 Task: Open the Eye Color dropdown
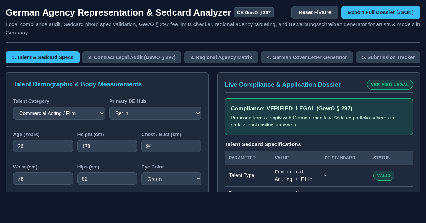(171, 179)
